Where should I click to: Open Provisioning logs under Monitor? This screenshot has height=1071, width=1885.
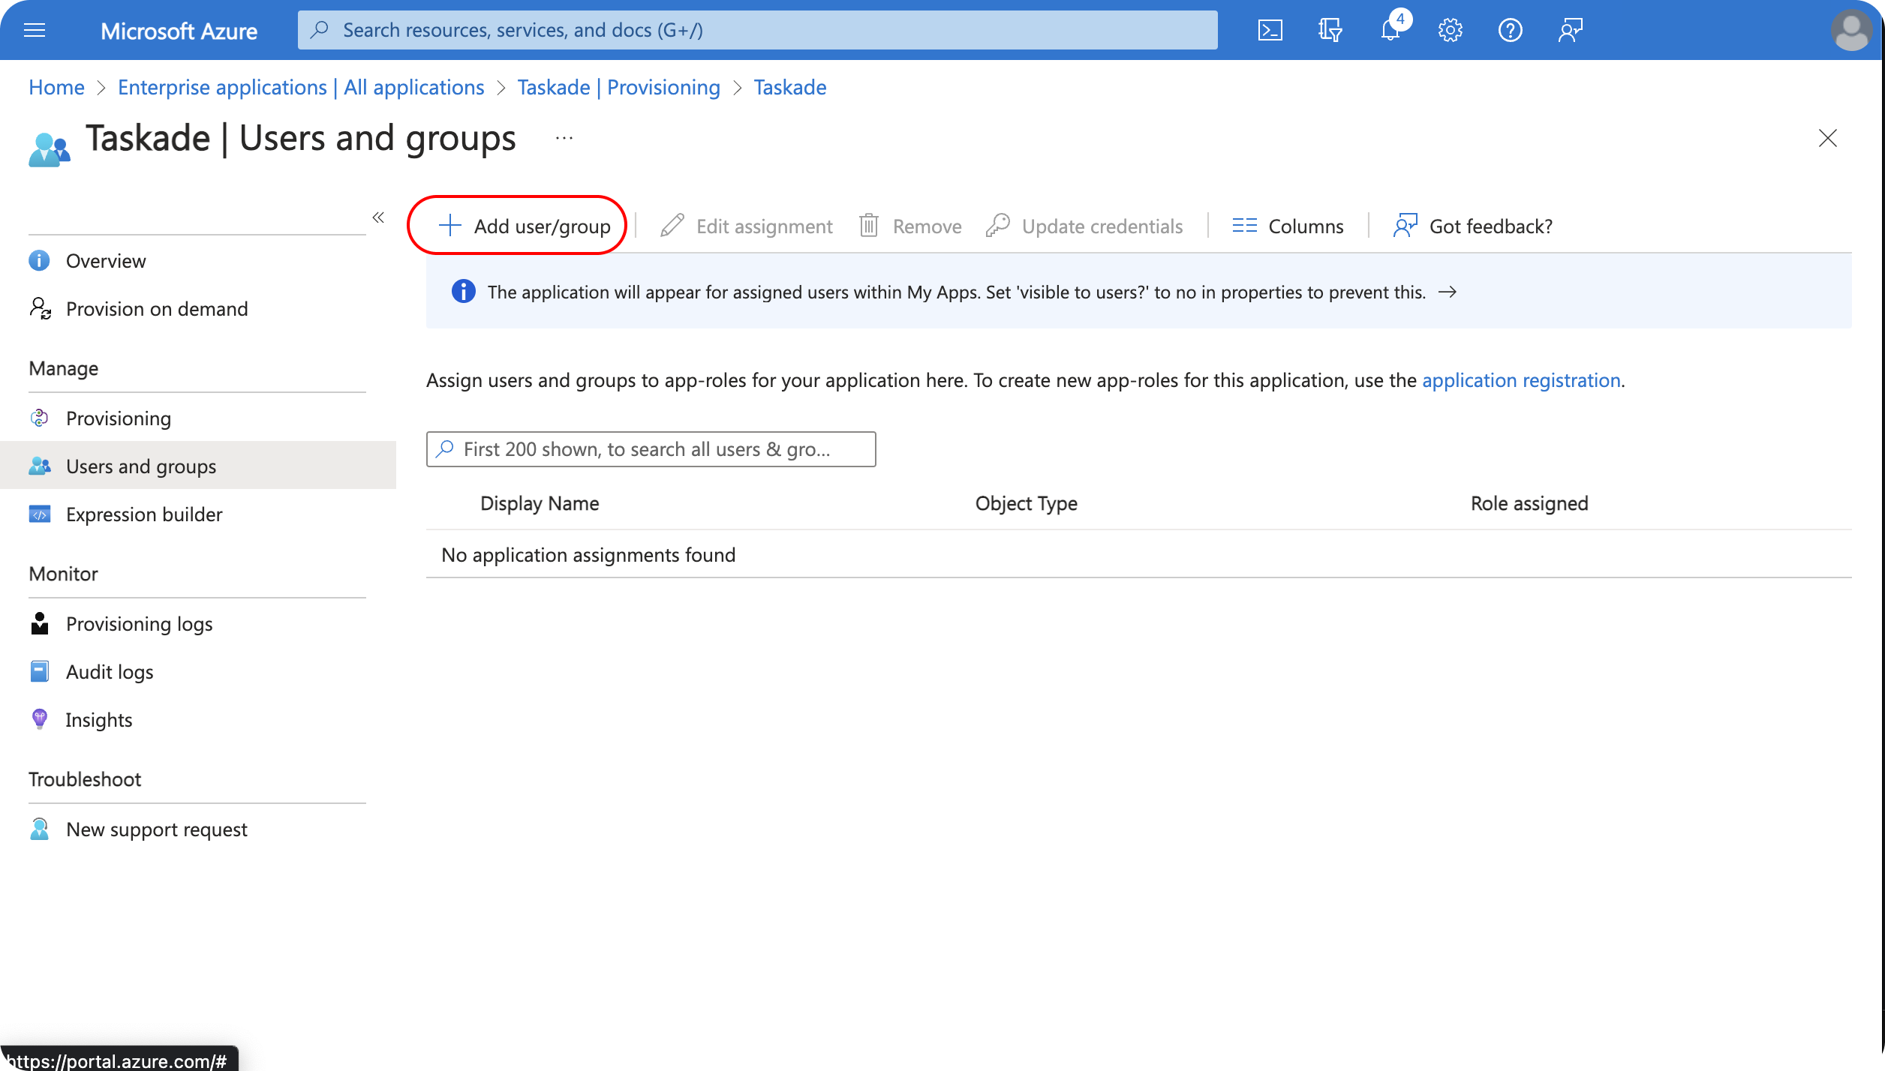click(139, 624)
